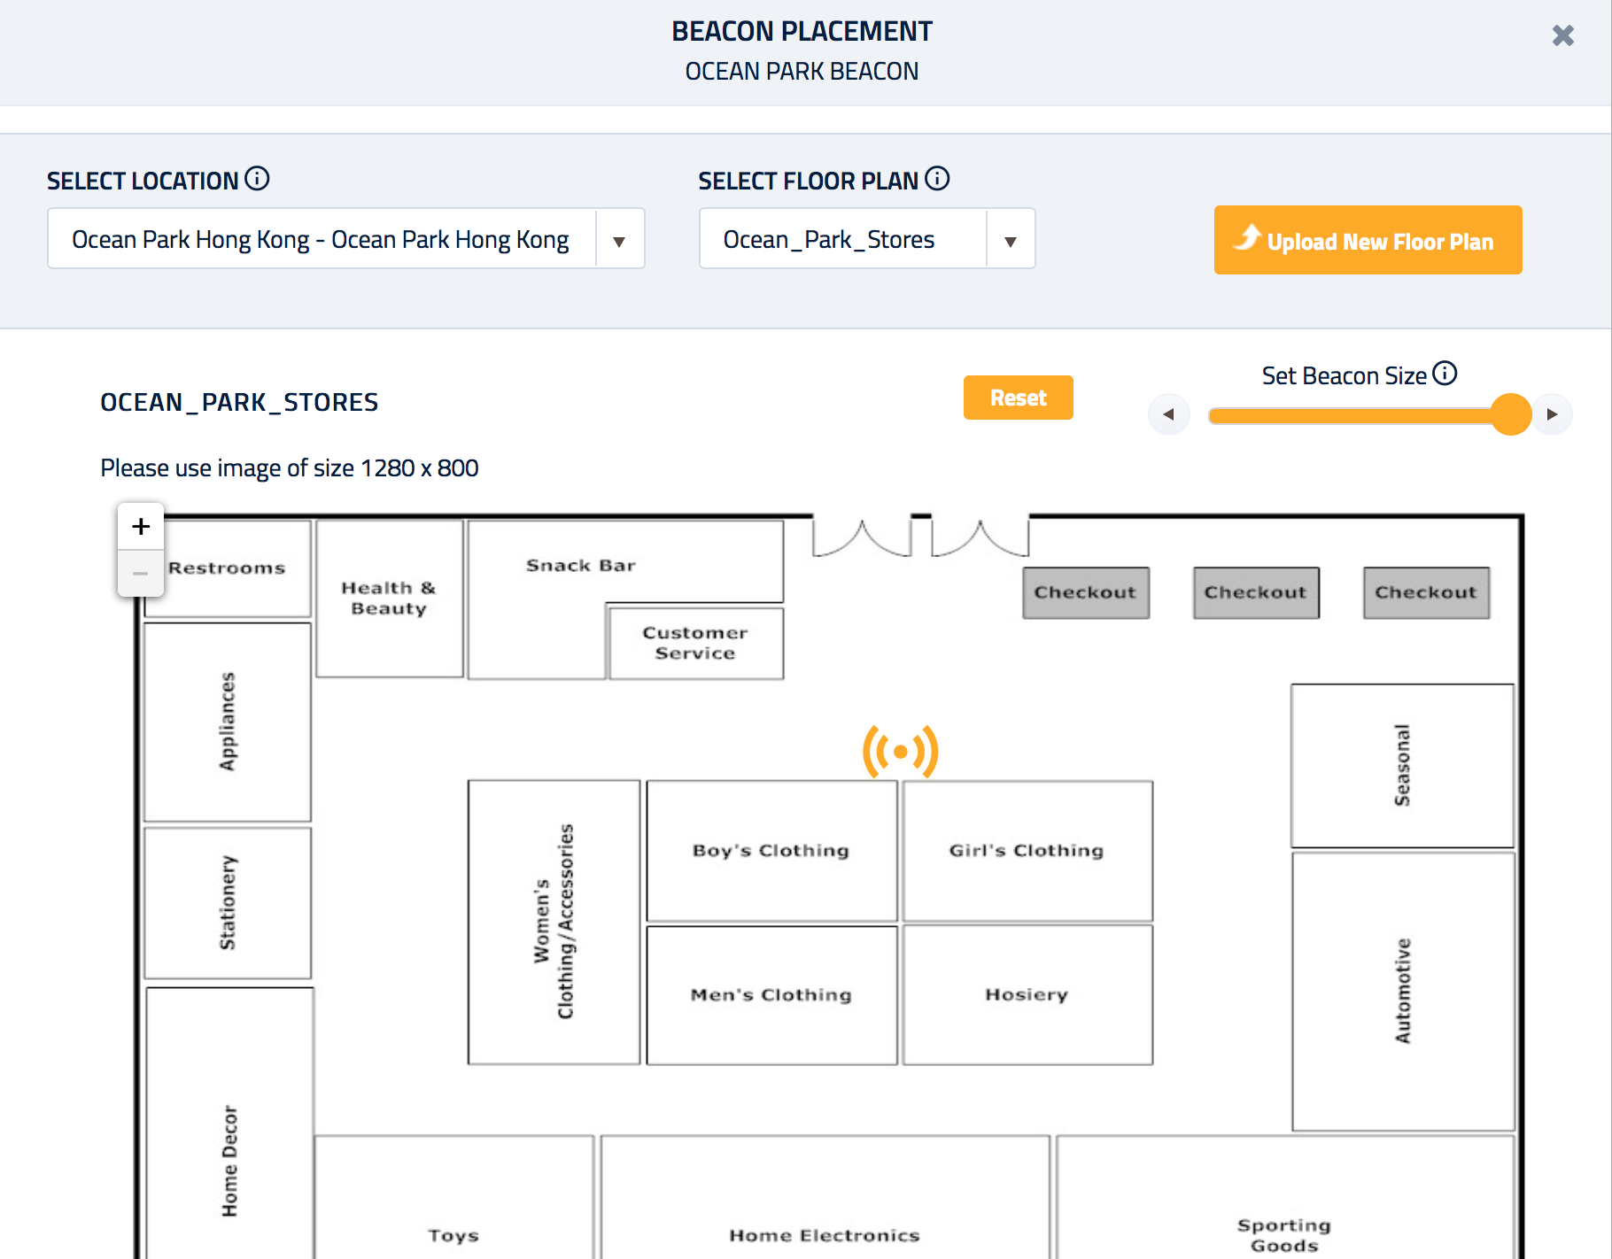This screenshot has height=1259, width=1612.
Task: Zoom out the floor plan map
Action: [x=141, y=574]
